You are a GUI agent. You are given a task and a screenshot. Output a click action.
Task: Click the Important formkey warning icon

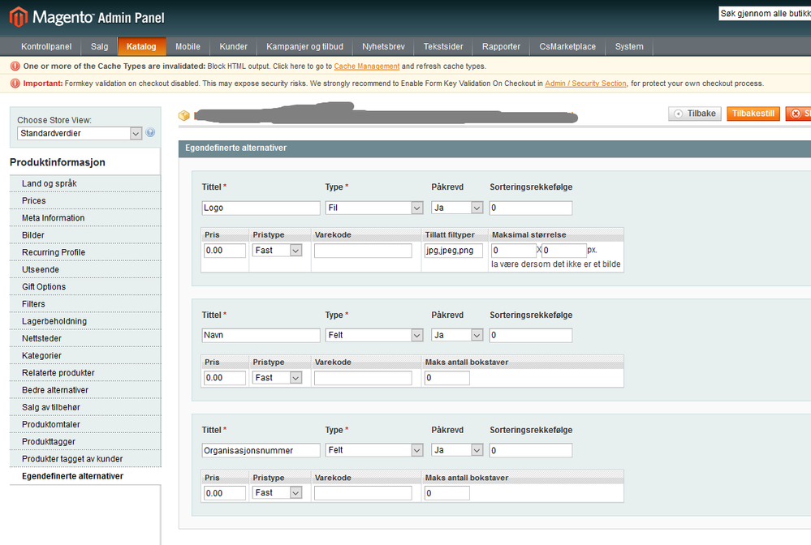tap(15, 84)
